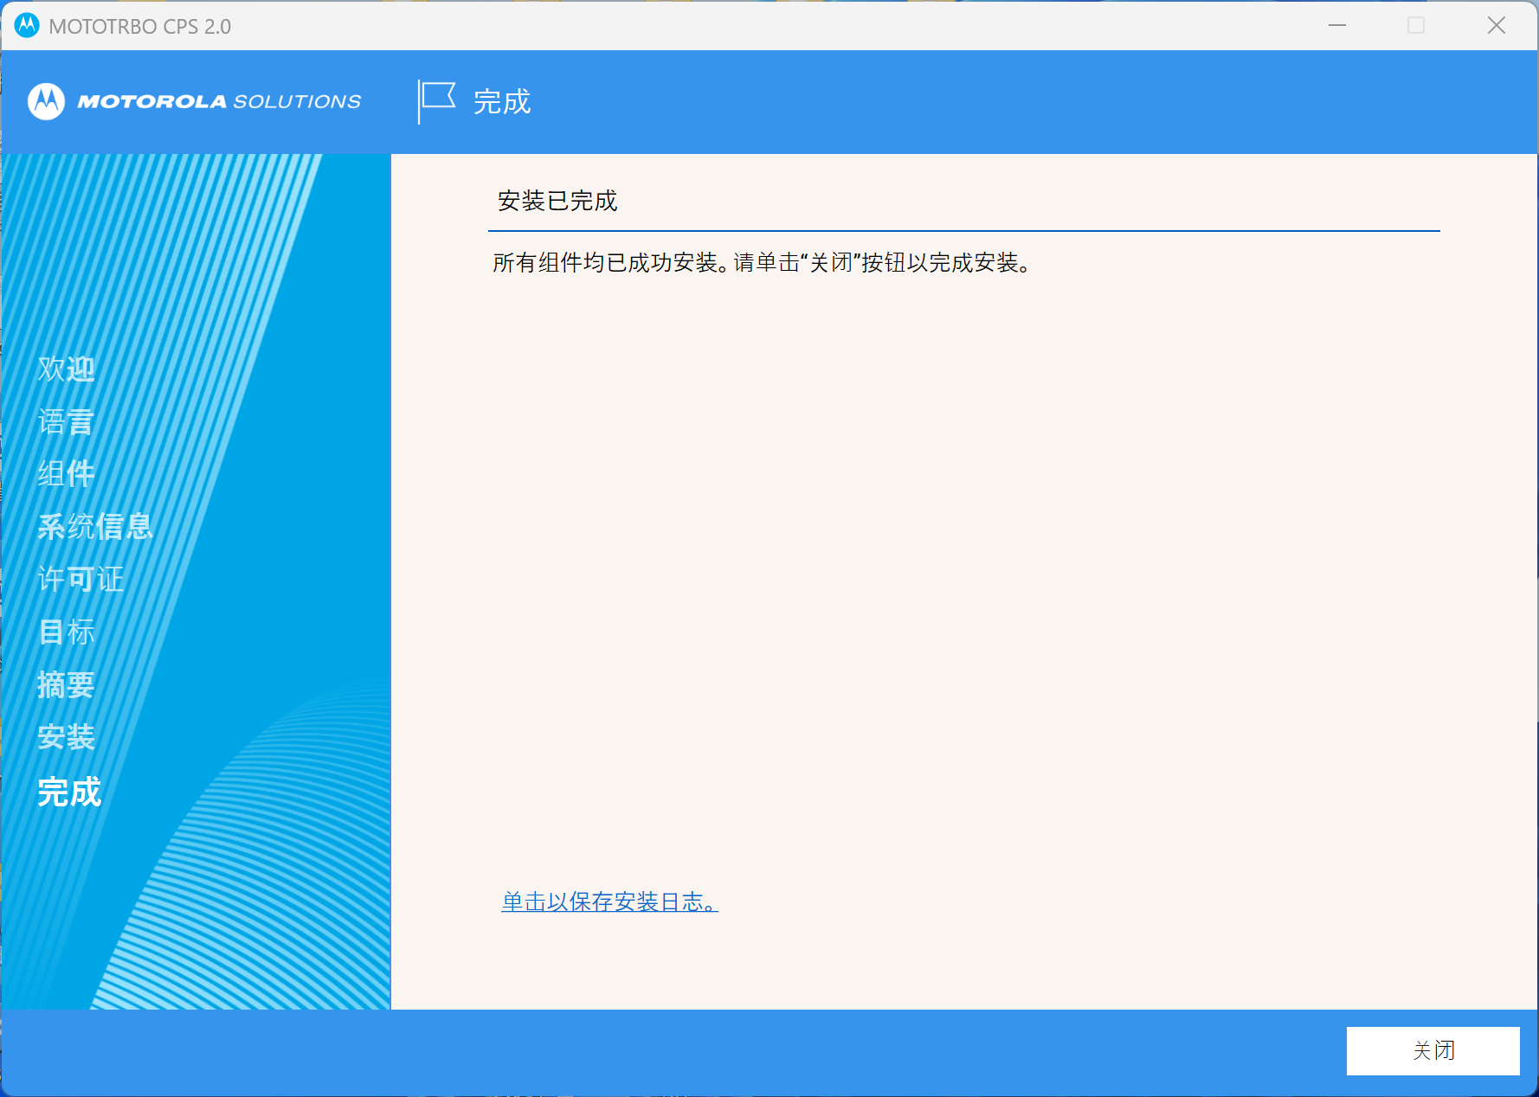Select the highlighted 完成 sidebar step
This screenshot has width=1539, height=1097.
pos(69,792)
